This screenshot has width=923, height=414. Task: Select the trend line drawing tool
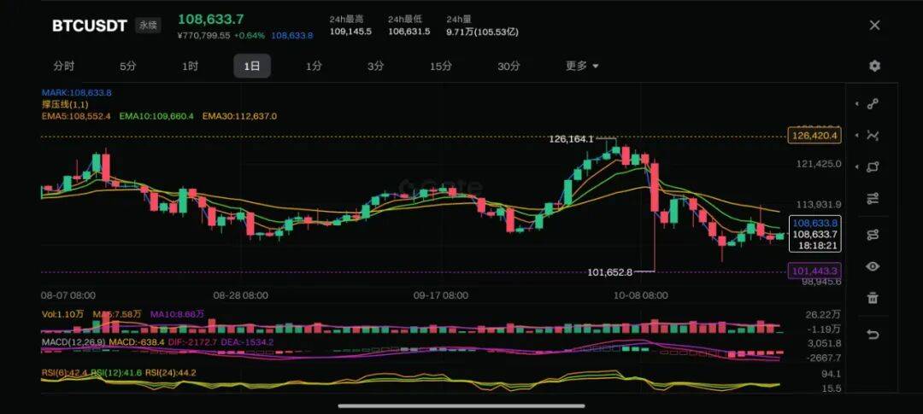point(873,104)
